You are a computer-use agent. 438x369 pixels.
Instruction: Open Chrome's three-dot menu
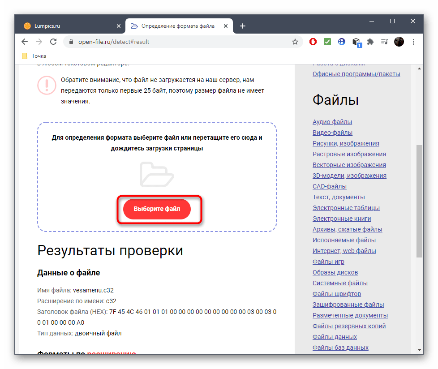pos(413,42)
